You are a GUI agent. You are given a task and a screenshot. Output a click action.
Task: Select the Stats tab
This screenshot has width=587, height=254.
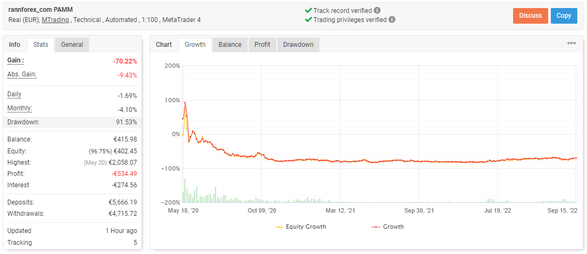[x=41, y=45]
